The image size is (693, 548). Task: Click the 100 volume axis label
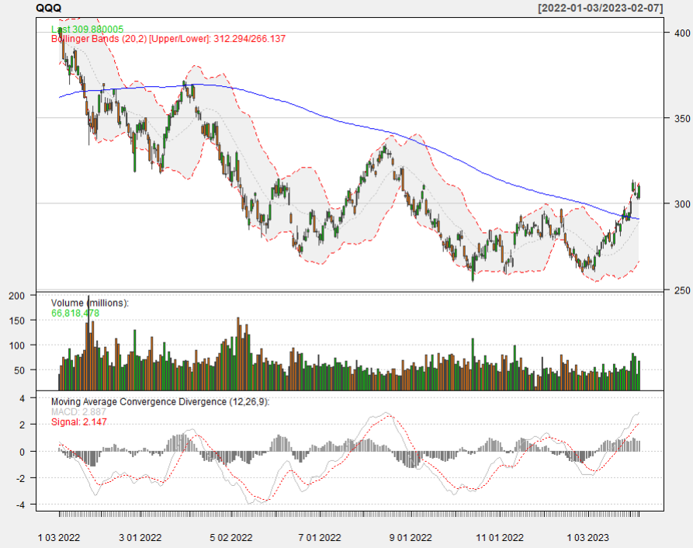pos(17,345)
